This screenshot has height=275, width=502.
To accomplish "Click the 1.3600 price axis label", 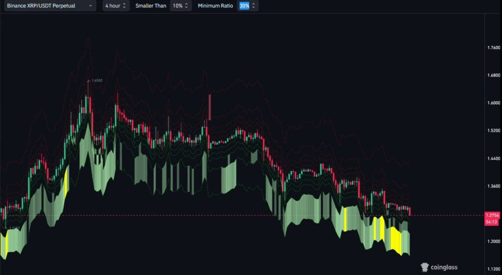I will 493,186.
